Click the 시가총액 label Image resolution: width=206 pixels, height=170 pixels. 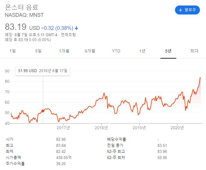tap(13, 158)
